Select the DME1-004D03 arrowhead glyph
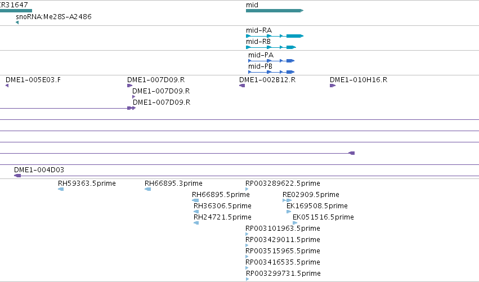Viewport: 479px width, 282px height. [17, 176]
